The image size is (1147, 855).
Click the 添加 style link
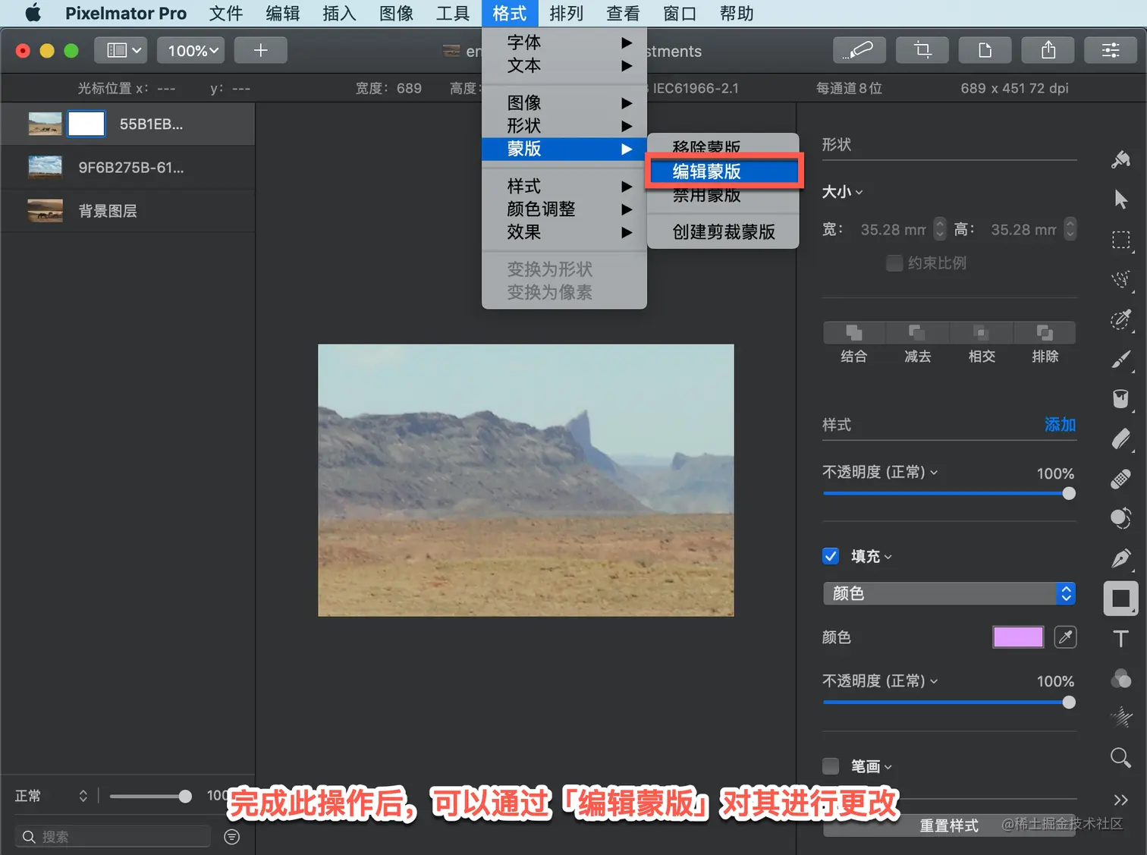click(x=1060, y=425)
